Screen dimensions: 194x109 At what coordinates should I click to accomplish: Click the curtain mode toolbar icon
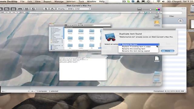20,9
